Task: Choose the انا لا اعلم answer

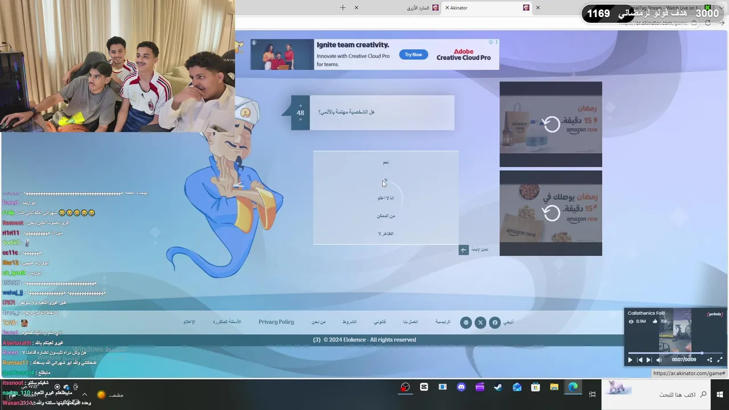Action: click(386, 198)
